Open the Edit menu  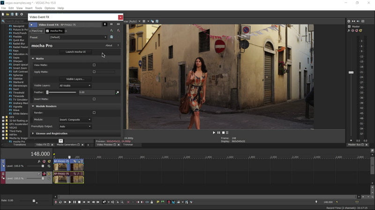pyautogui.click(x=11, y=8)
